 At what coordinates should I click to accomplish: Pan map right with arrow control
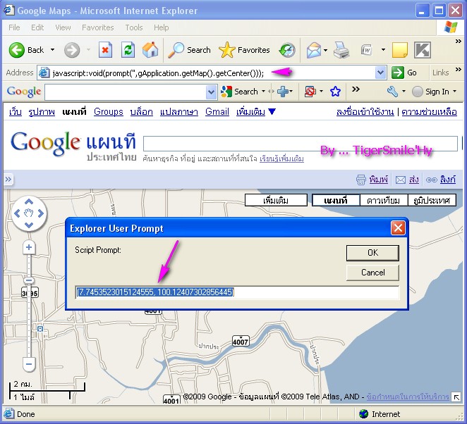tap(41, 213)
